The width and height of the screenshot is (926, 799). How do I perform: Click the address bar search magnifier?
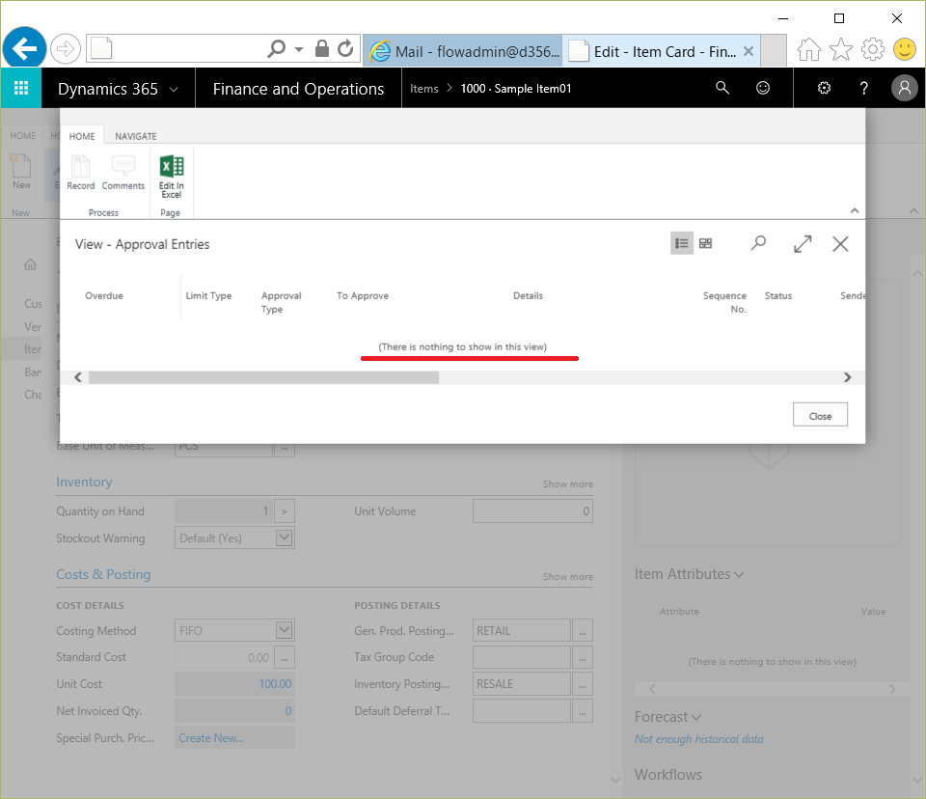pyautogui.click(x=277, y=48)
